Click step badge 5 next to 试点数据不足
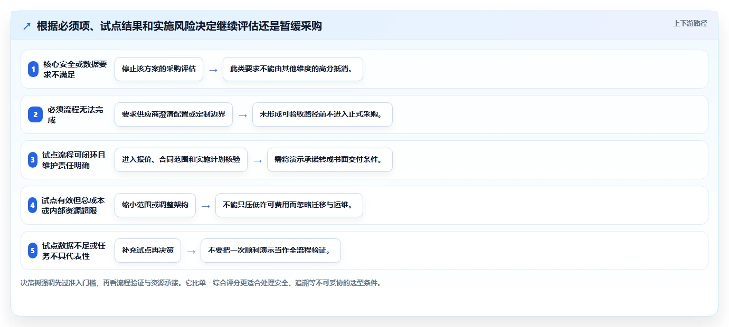Screen dimensions: 729x327 [33, 251]
